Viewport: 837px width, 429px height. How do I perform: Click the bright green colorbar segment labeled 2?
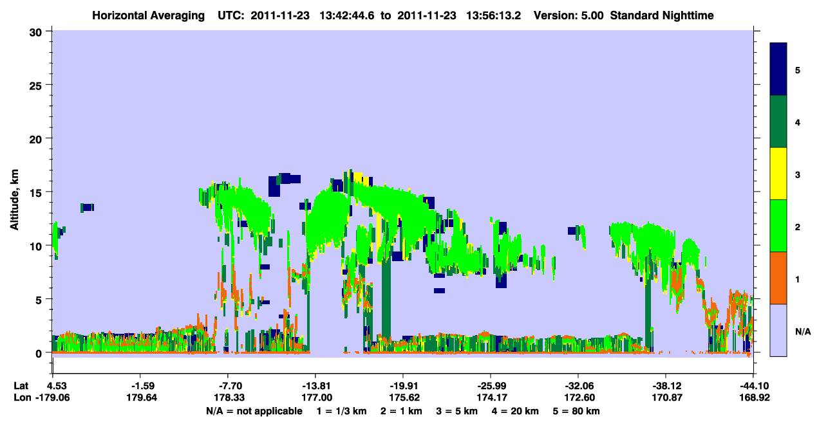778,226
